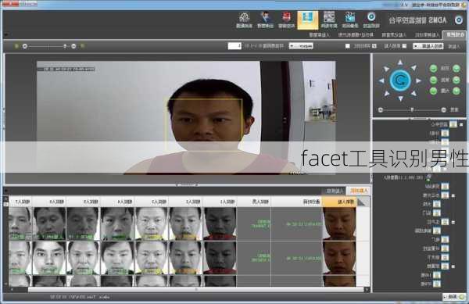The image size is (469, 304).
Task: Select the highlighted yellow face-recognition module icon
Action: pos(308,20)
